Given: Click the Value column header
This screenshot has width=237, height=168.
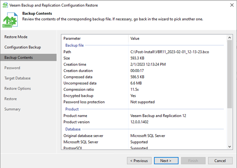Looking at the screenshot, I should (x=135, y=38).
